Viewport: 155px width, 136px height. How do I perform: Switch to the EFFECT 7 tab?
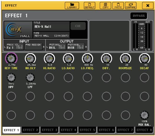pyautogui.click(x=125, y=130)
